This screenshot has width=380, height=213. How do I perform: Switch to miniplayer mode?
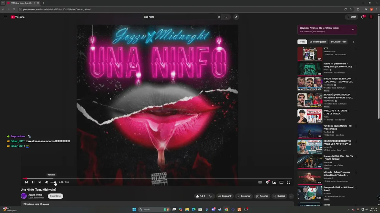coord(274,182)
